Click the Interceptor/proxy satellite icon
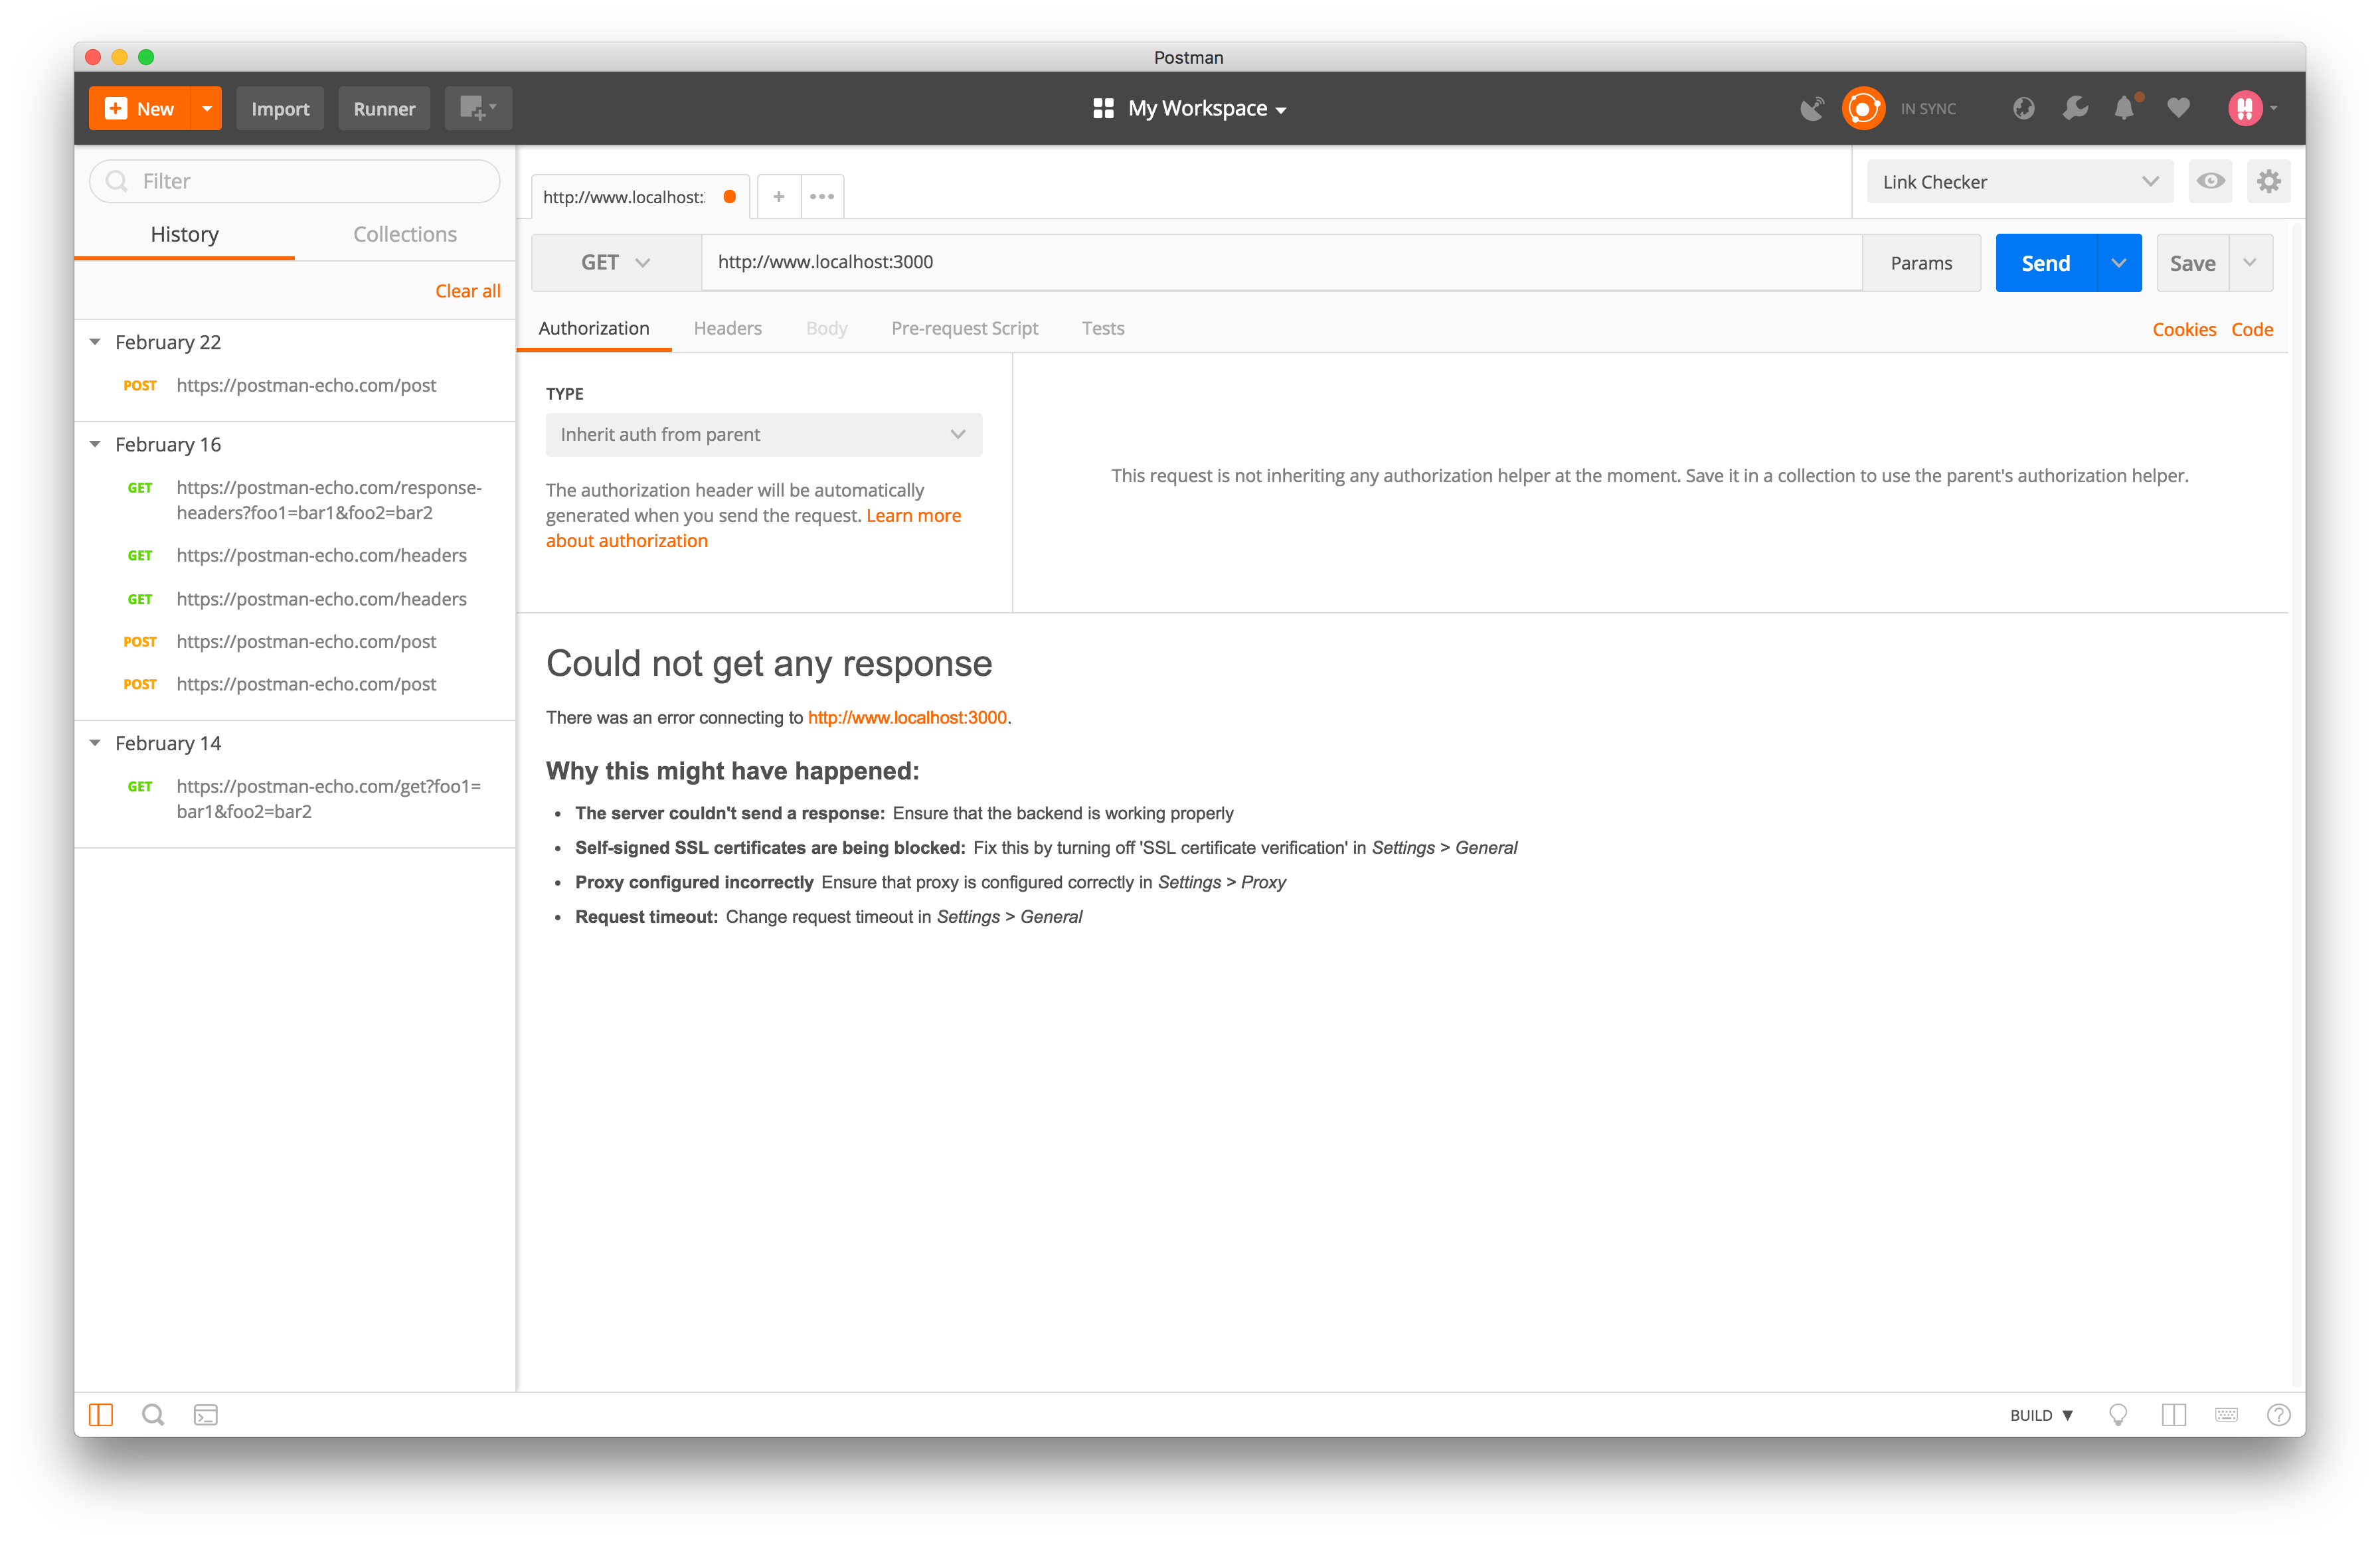Screen dimensions: 2380x1543 tap(1811, 108)
